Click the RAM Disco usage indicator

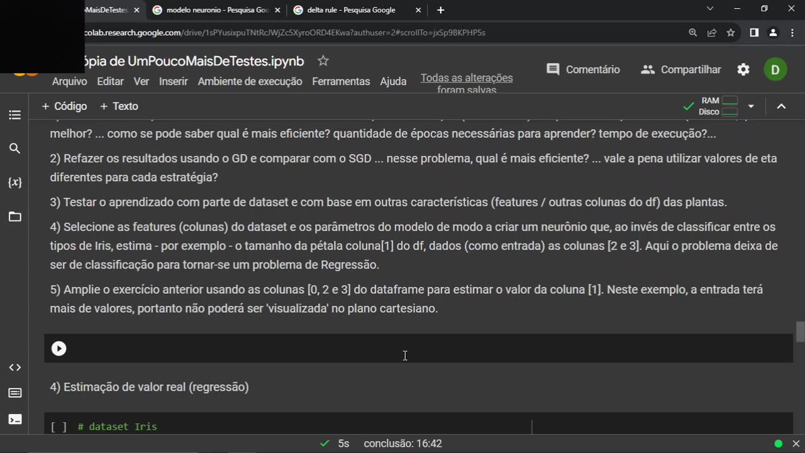pyautogui.click(x=719, y=106)
